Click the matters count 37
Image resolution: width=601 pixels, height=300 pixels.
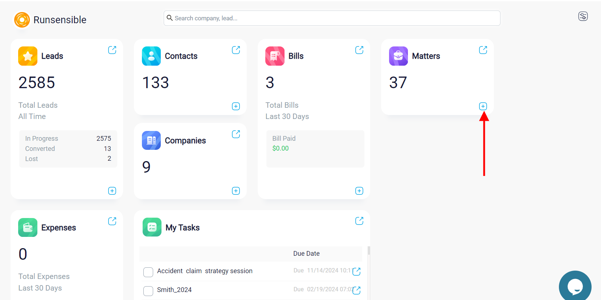click(398, 82)
